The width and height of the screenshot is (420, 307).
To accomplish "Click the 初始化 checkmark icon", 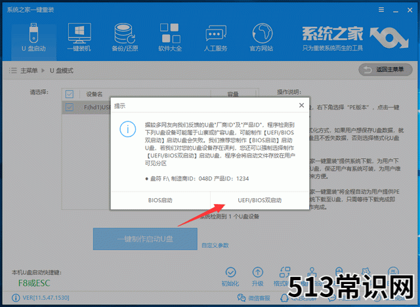I will tap(230, 272).
